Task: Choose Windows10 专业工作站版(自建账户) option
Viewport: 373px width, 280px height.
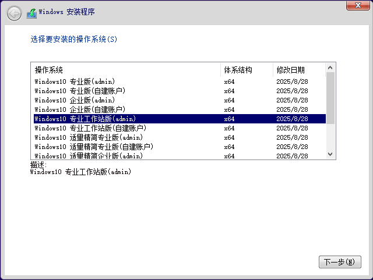Action: (x=90, y=128)
